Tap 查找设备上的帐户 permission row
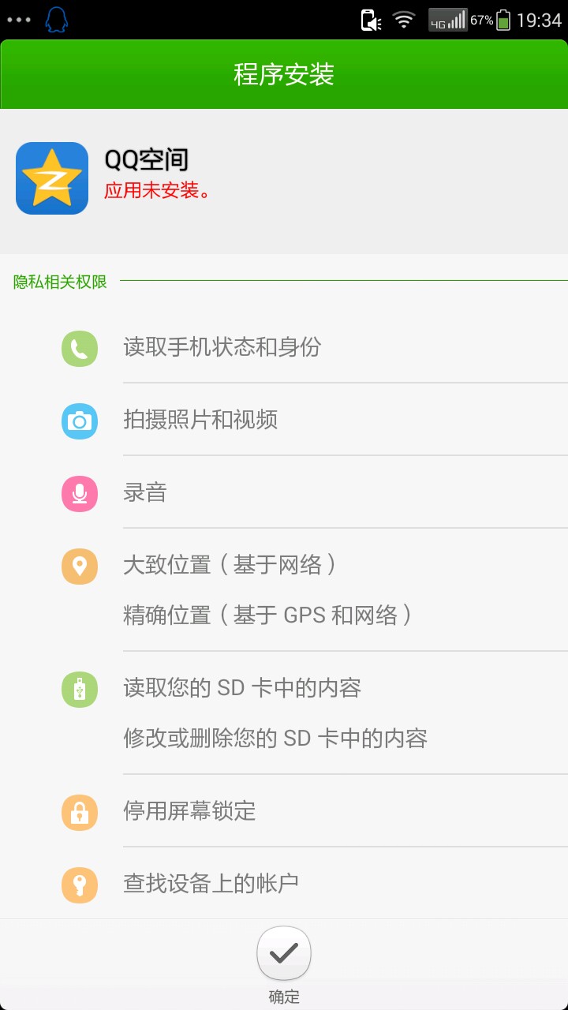 pyautogui.click(x=211, y=883)
